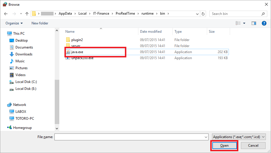The height and width of the screenshot is (153, 271).
Task: Select the java.exe file
Action: [77, 52]
